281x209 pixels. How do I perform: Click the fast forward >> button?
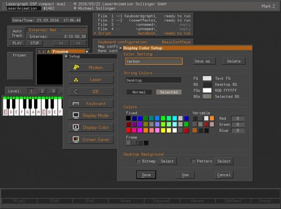[x=78, y=43]
